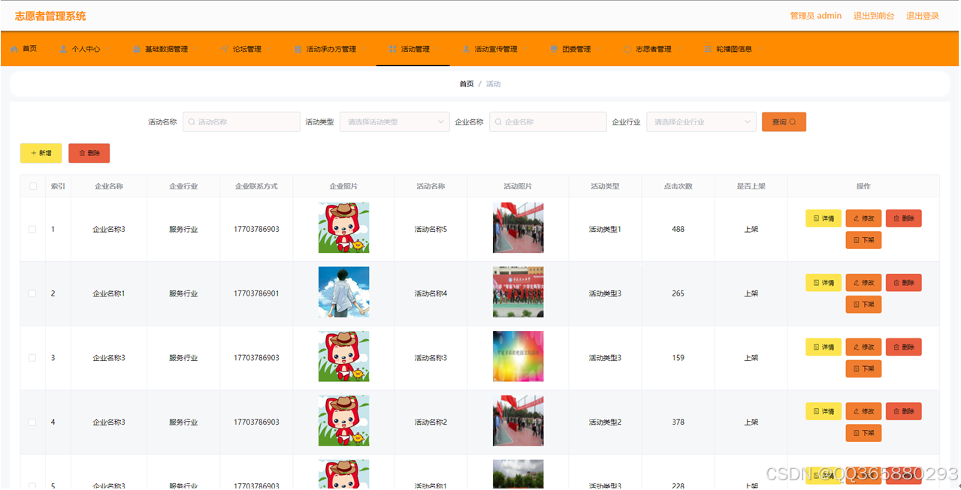Screen dimensions: 961x490
Task: Click the 退出到前台 link
Action: coord(874,16)
